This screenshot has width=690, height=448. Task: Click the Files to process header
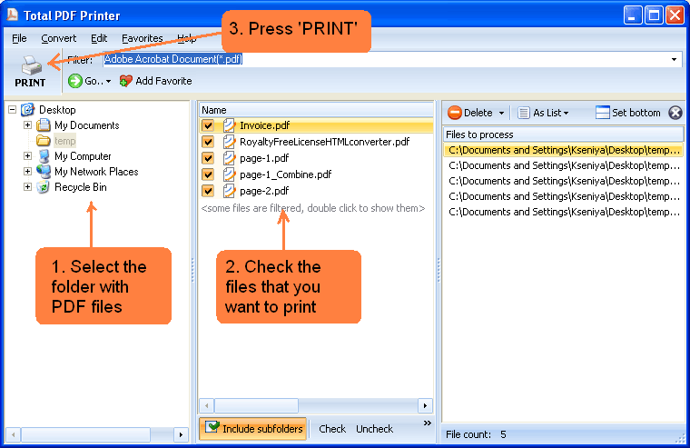pos(563,134)
